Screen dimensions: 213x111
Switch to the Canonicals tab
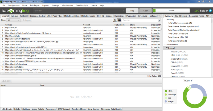(x=119, y=16)
